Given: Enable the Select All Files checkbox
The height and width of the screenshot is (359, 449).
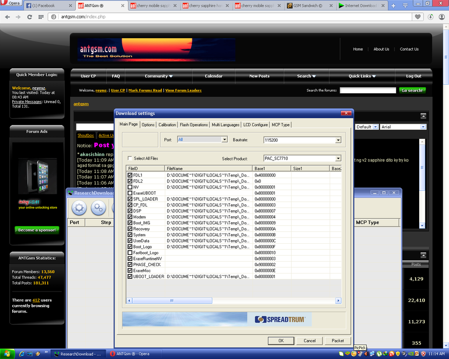Looking at the screenshot, I should (130, 158).
